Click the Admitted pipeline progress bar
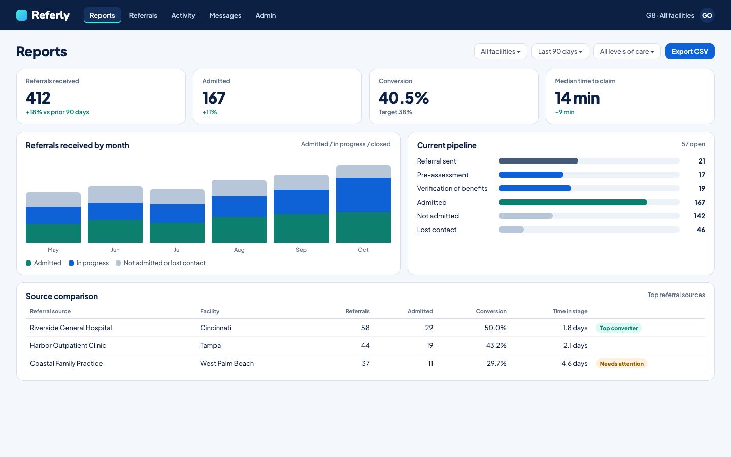The width and height of the screenshot is (731, 457). coord(589,202)
